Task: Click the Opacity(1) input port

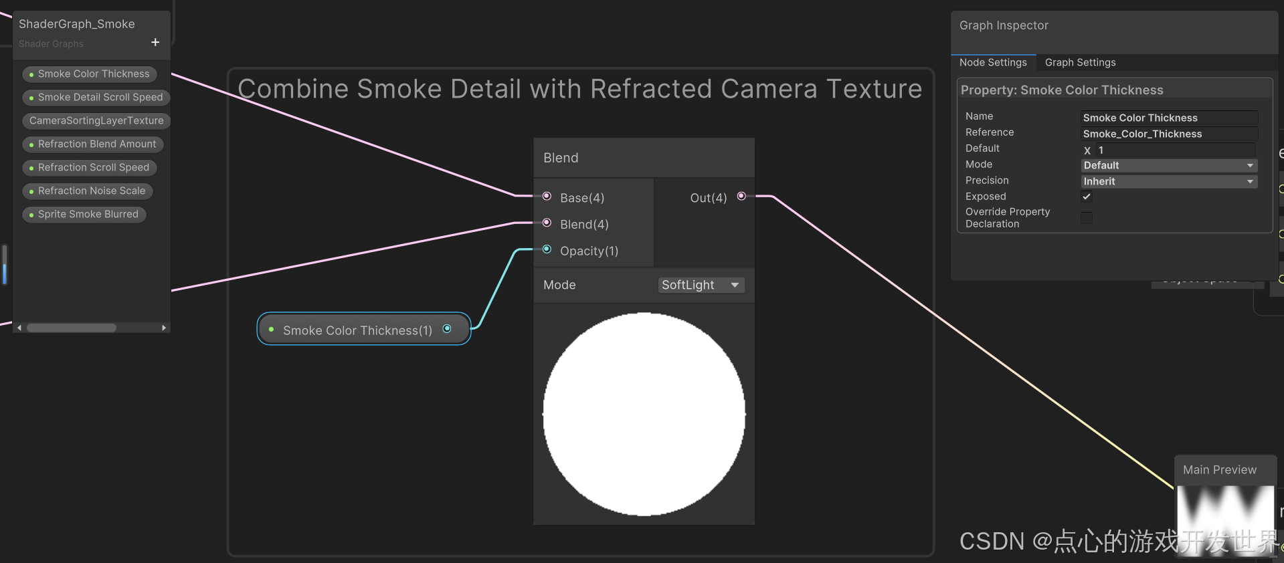Action: pyautogui.click(x=547, y=249)
